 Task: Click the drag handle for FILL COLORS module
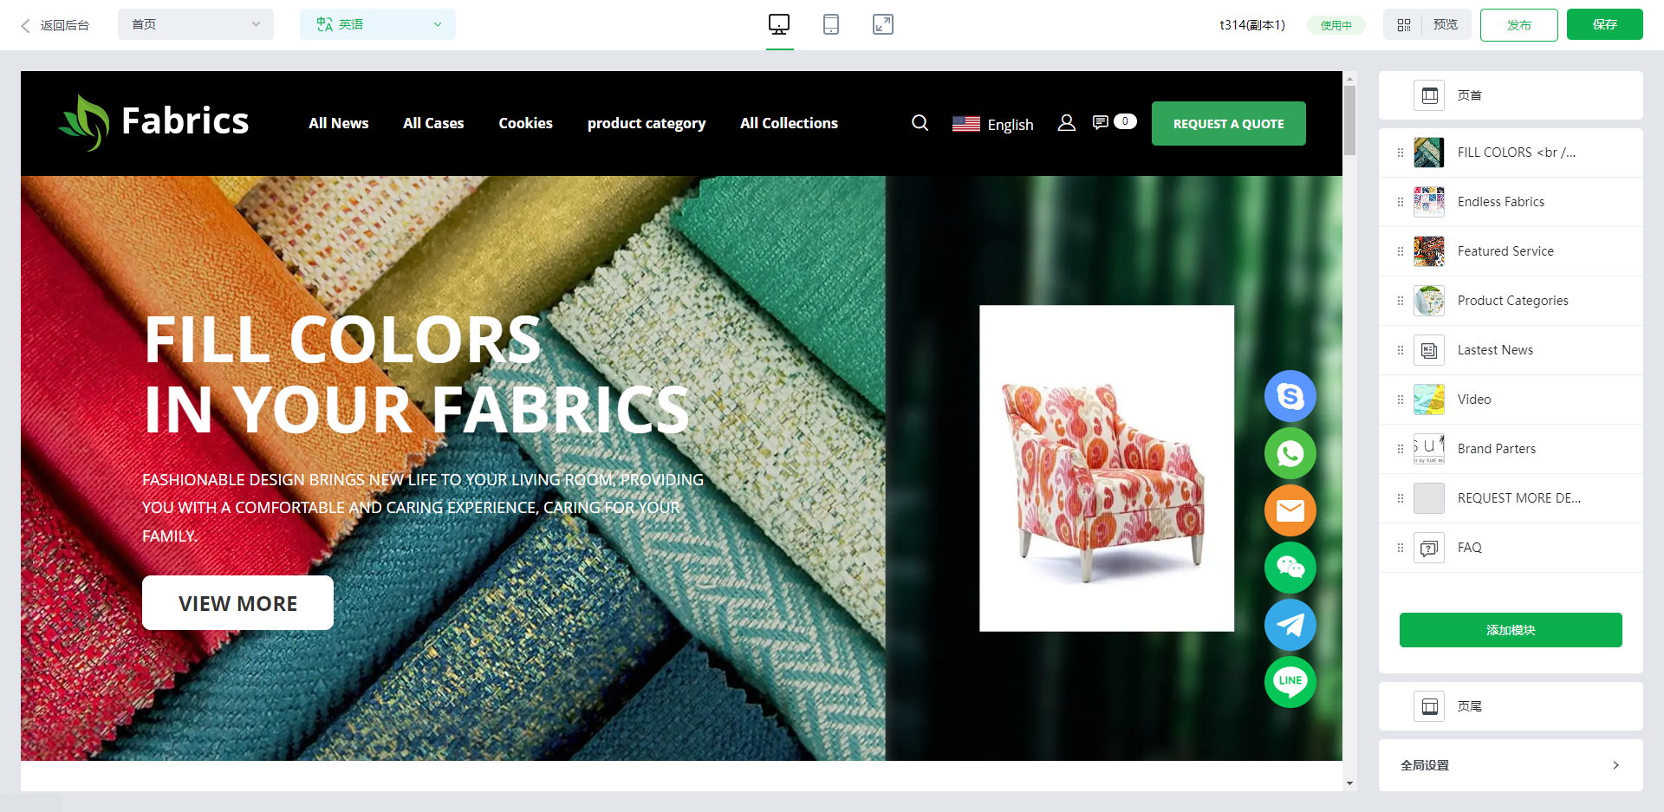coord(1401,153)
